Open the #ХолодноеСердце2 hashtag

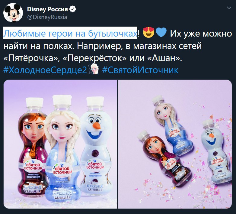45,70
